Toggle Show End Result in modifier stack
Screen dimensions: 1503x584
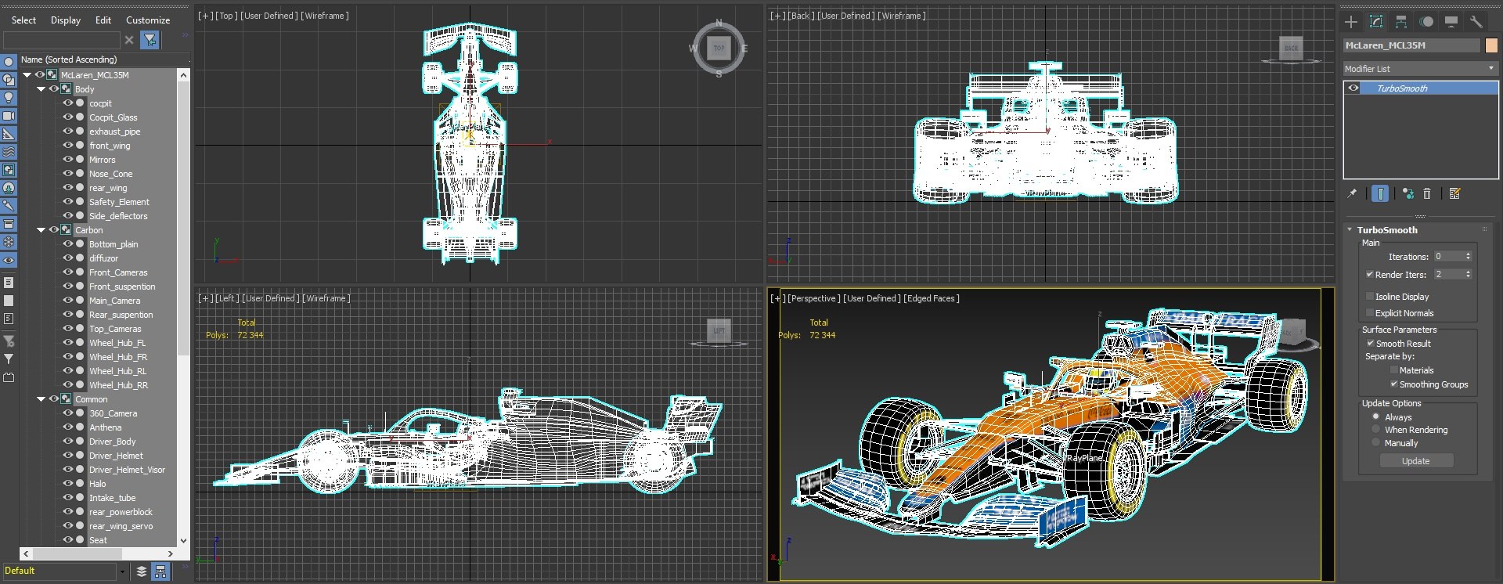pos(1380,193)
